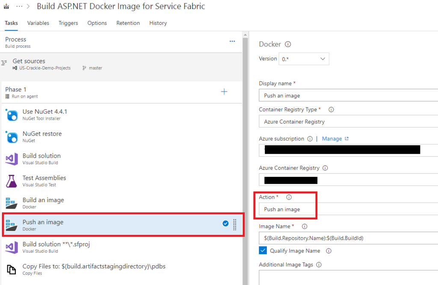438x285 pixels.
Task: Select the Copy Files to pdbs task
Action: pos(121,269)
